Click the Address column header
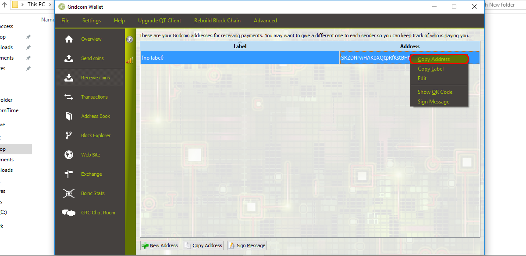The height and width of the screenshot is (256, 526). point(409,46)
